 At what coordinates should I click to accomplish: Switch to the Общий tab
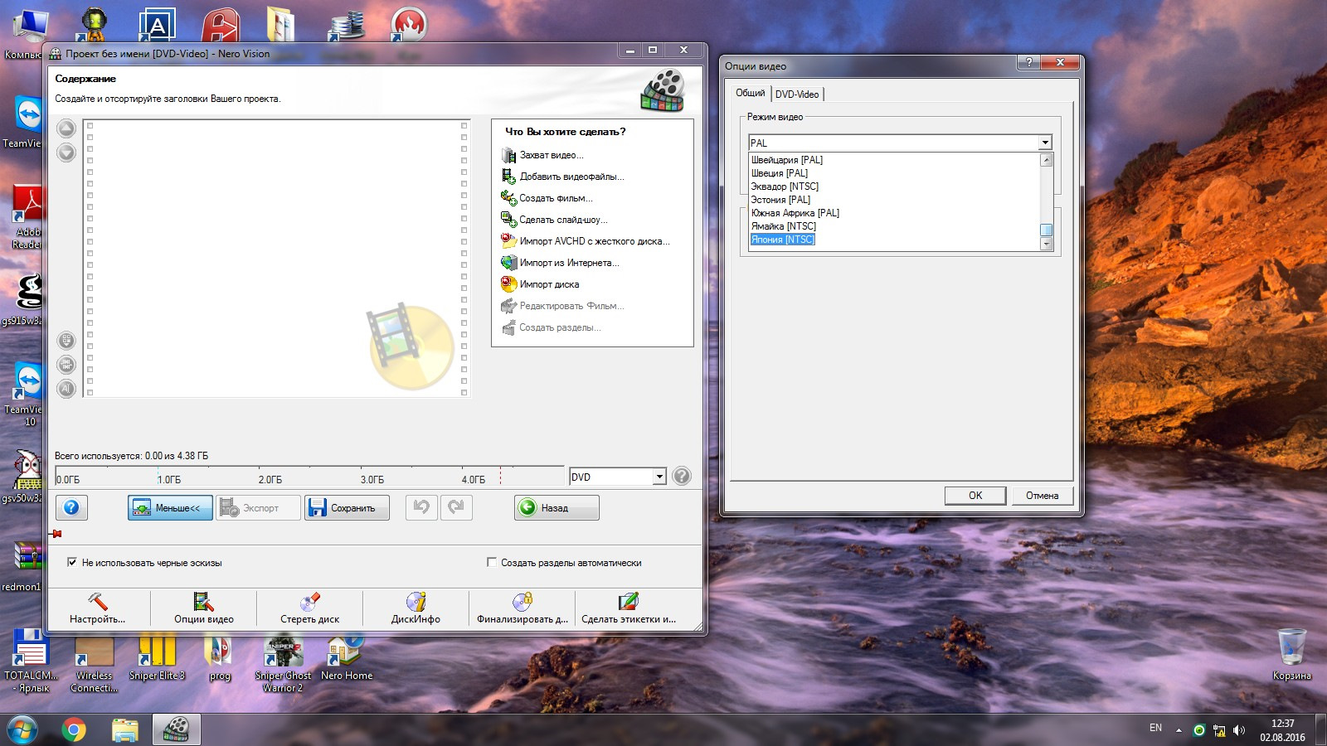(751, 93)
